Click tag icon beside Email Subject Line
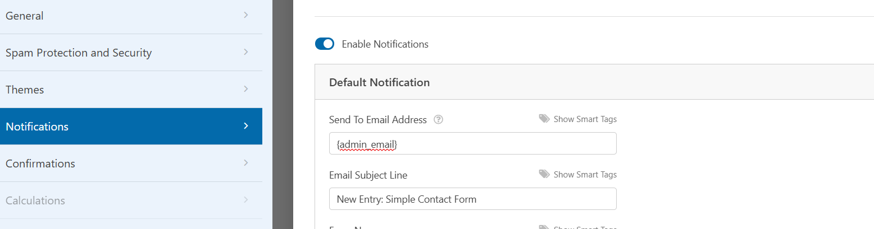This screenshot has height=229, width=874. point(544,174)
